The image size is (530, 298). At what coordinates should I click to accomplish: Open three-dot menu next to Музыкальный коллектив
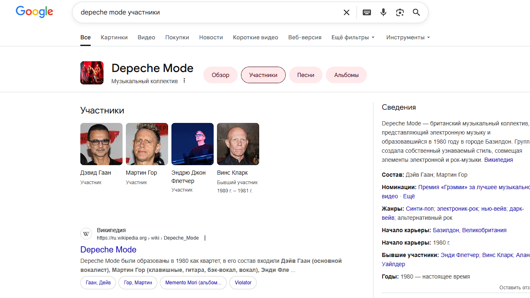tap(184, 81)
